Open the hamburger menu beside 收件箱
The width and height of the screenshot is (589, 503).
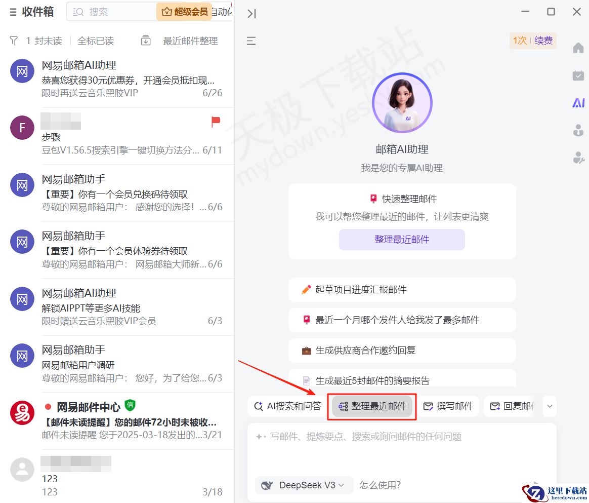(x=13, y=12)
